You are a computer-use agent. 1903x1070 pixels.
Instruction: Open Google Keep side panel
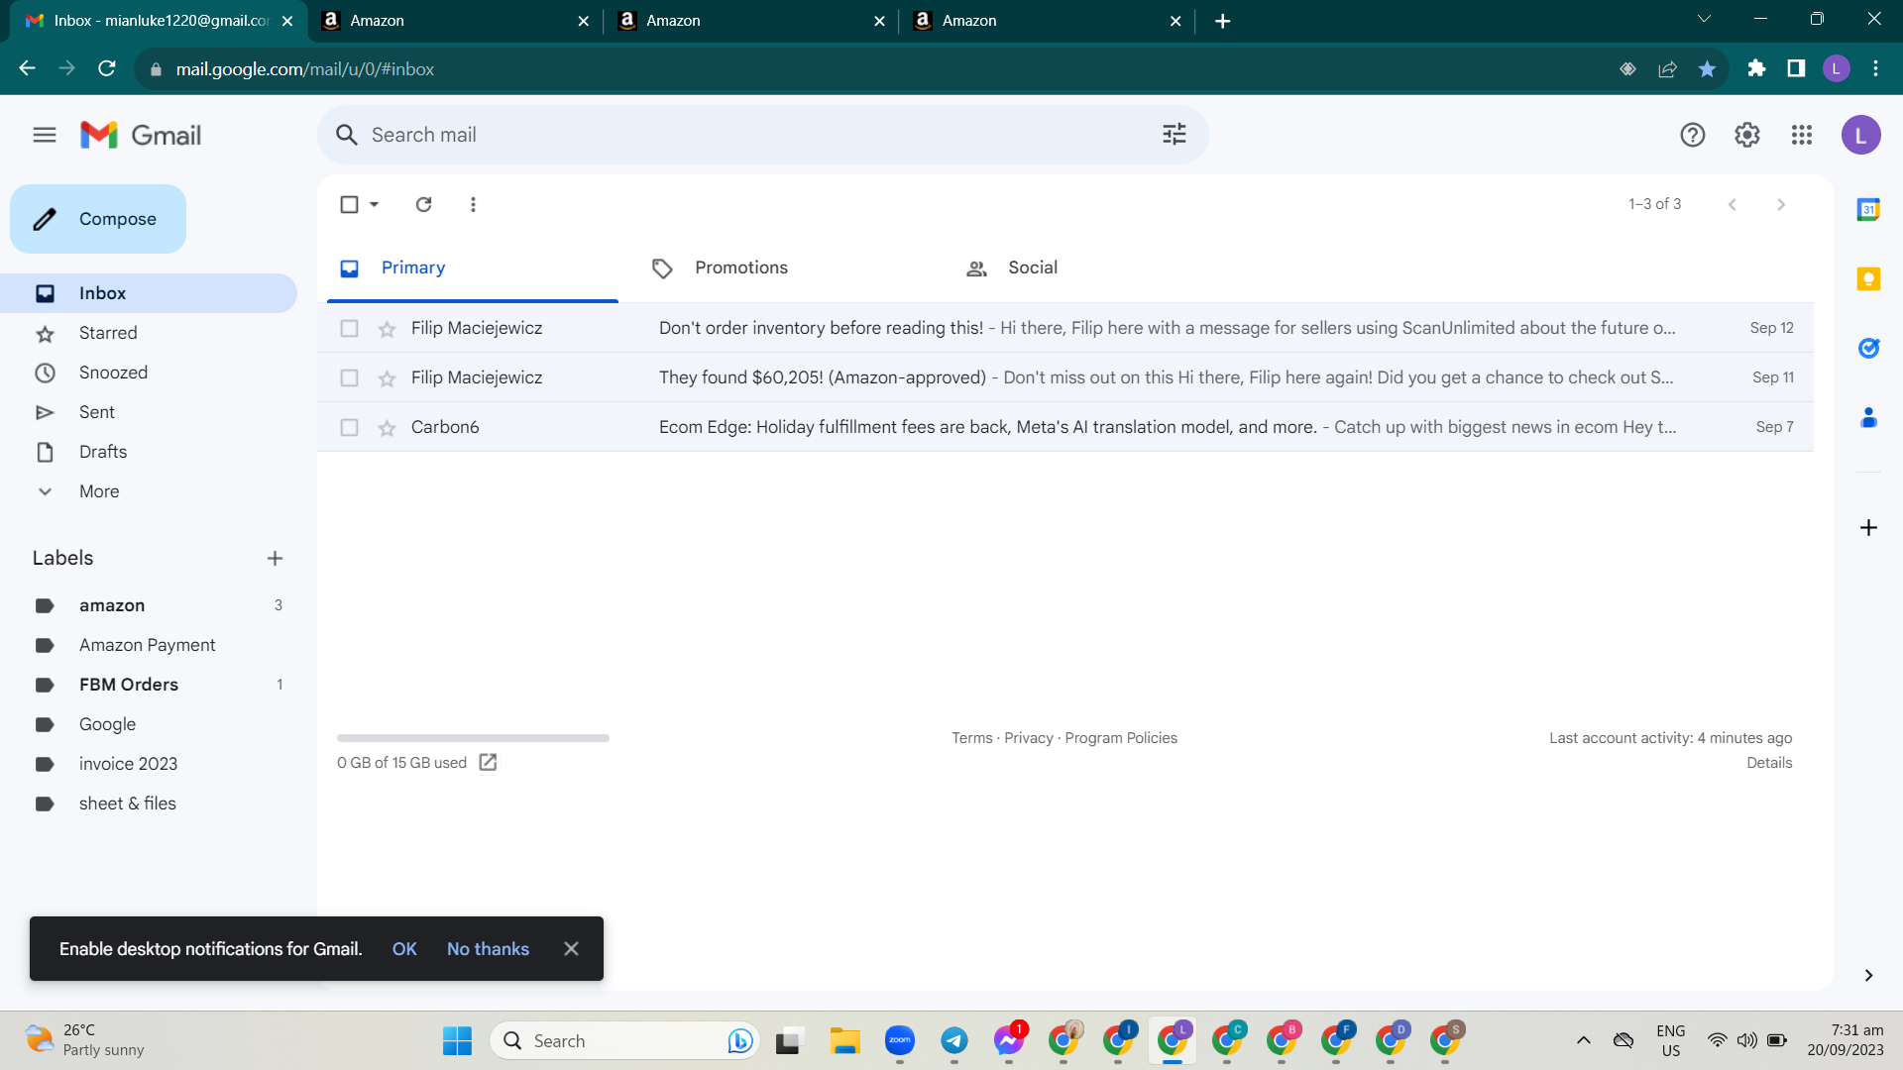tap(1868, 279)
